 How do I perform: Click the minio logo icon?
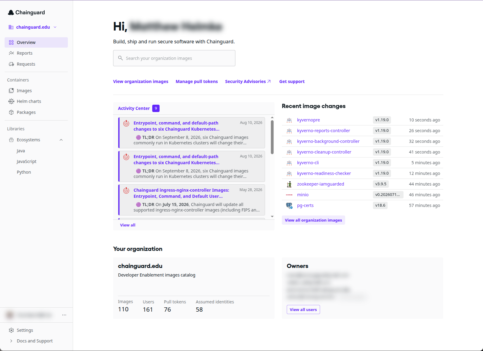click(x=289, y=195)
